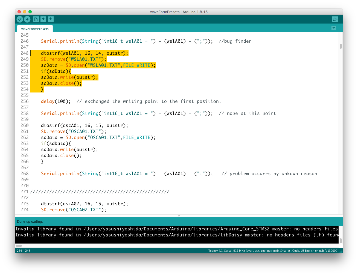Image resolution: width=358 pixels, height=275 pixels.
Task: Click 'sdData.write(outstr);' on line 264
Action: tap(69, 149)
